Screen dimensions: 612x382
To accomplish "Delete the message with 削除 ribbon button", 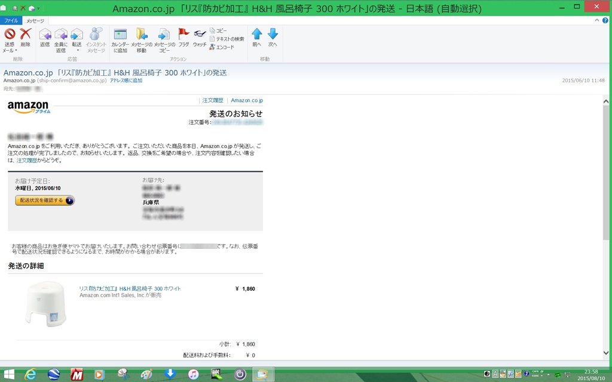I will point(25,38).
